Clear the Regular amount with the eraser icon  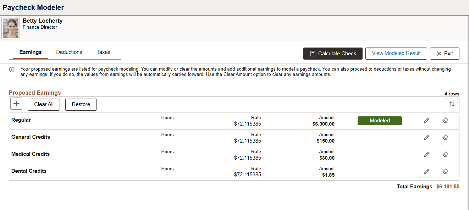445,121
